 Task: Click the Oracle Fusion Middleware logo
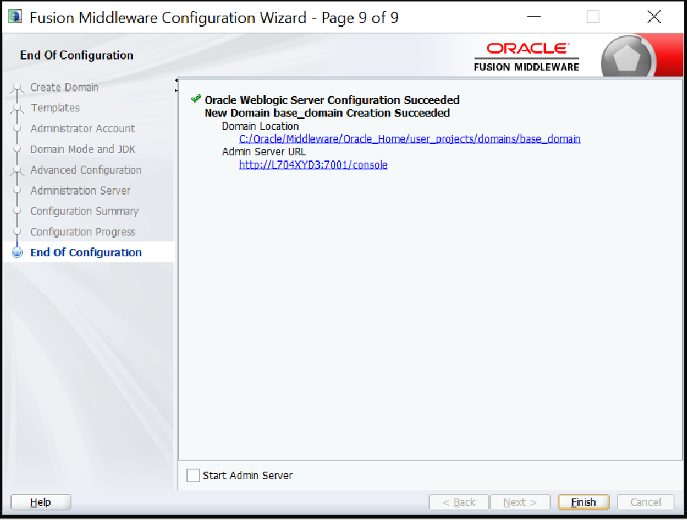coord(527,56)
